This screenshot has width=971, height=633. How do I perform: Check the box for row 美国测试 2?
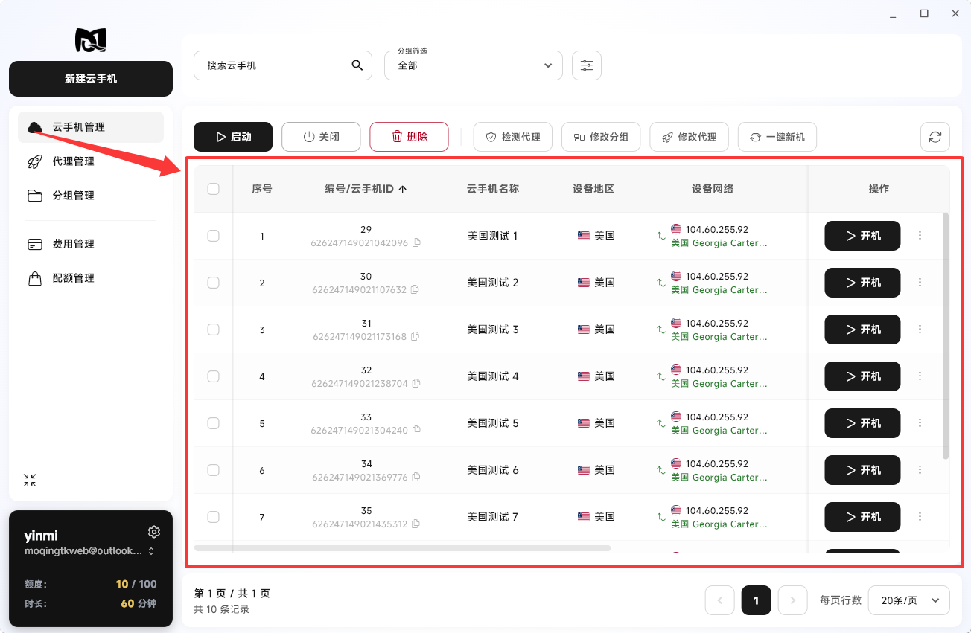coord(213,283)
